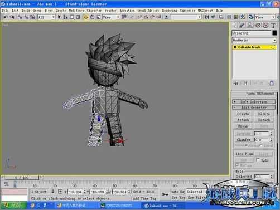Pick the Rectangular Selection Region icon

[72, 17]
